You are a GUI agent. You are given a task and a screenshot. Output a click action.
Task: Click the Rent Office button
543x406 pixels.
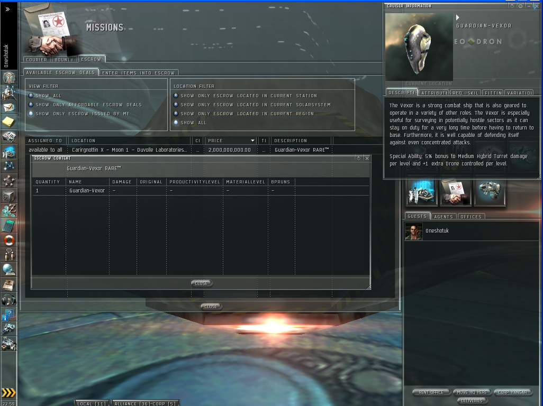431,392
